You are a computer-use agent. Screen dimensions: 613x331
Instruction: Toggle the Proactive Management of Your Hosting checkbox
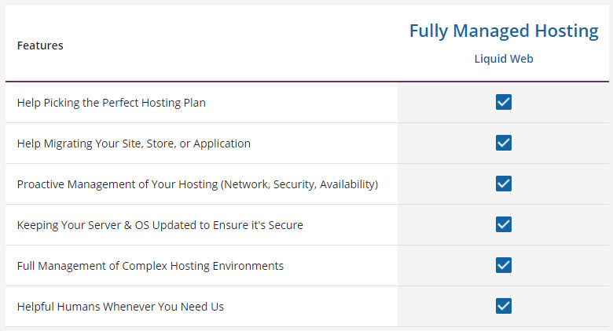pos(504,184)
